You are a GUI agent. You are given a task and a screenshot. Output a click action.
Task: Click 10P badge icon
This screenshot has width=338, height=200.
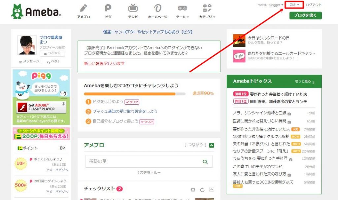(20, 163)
